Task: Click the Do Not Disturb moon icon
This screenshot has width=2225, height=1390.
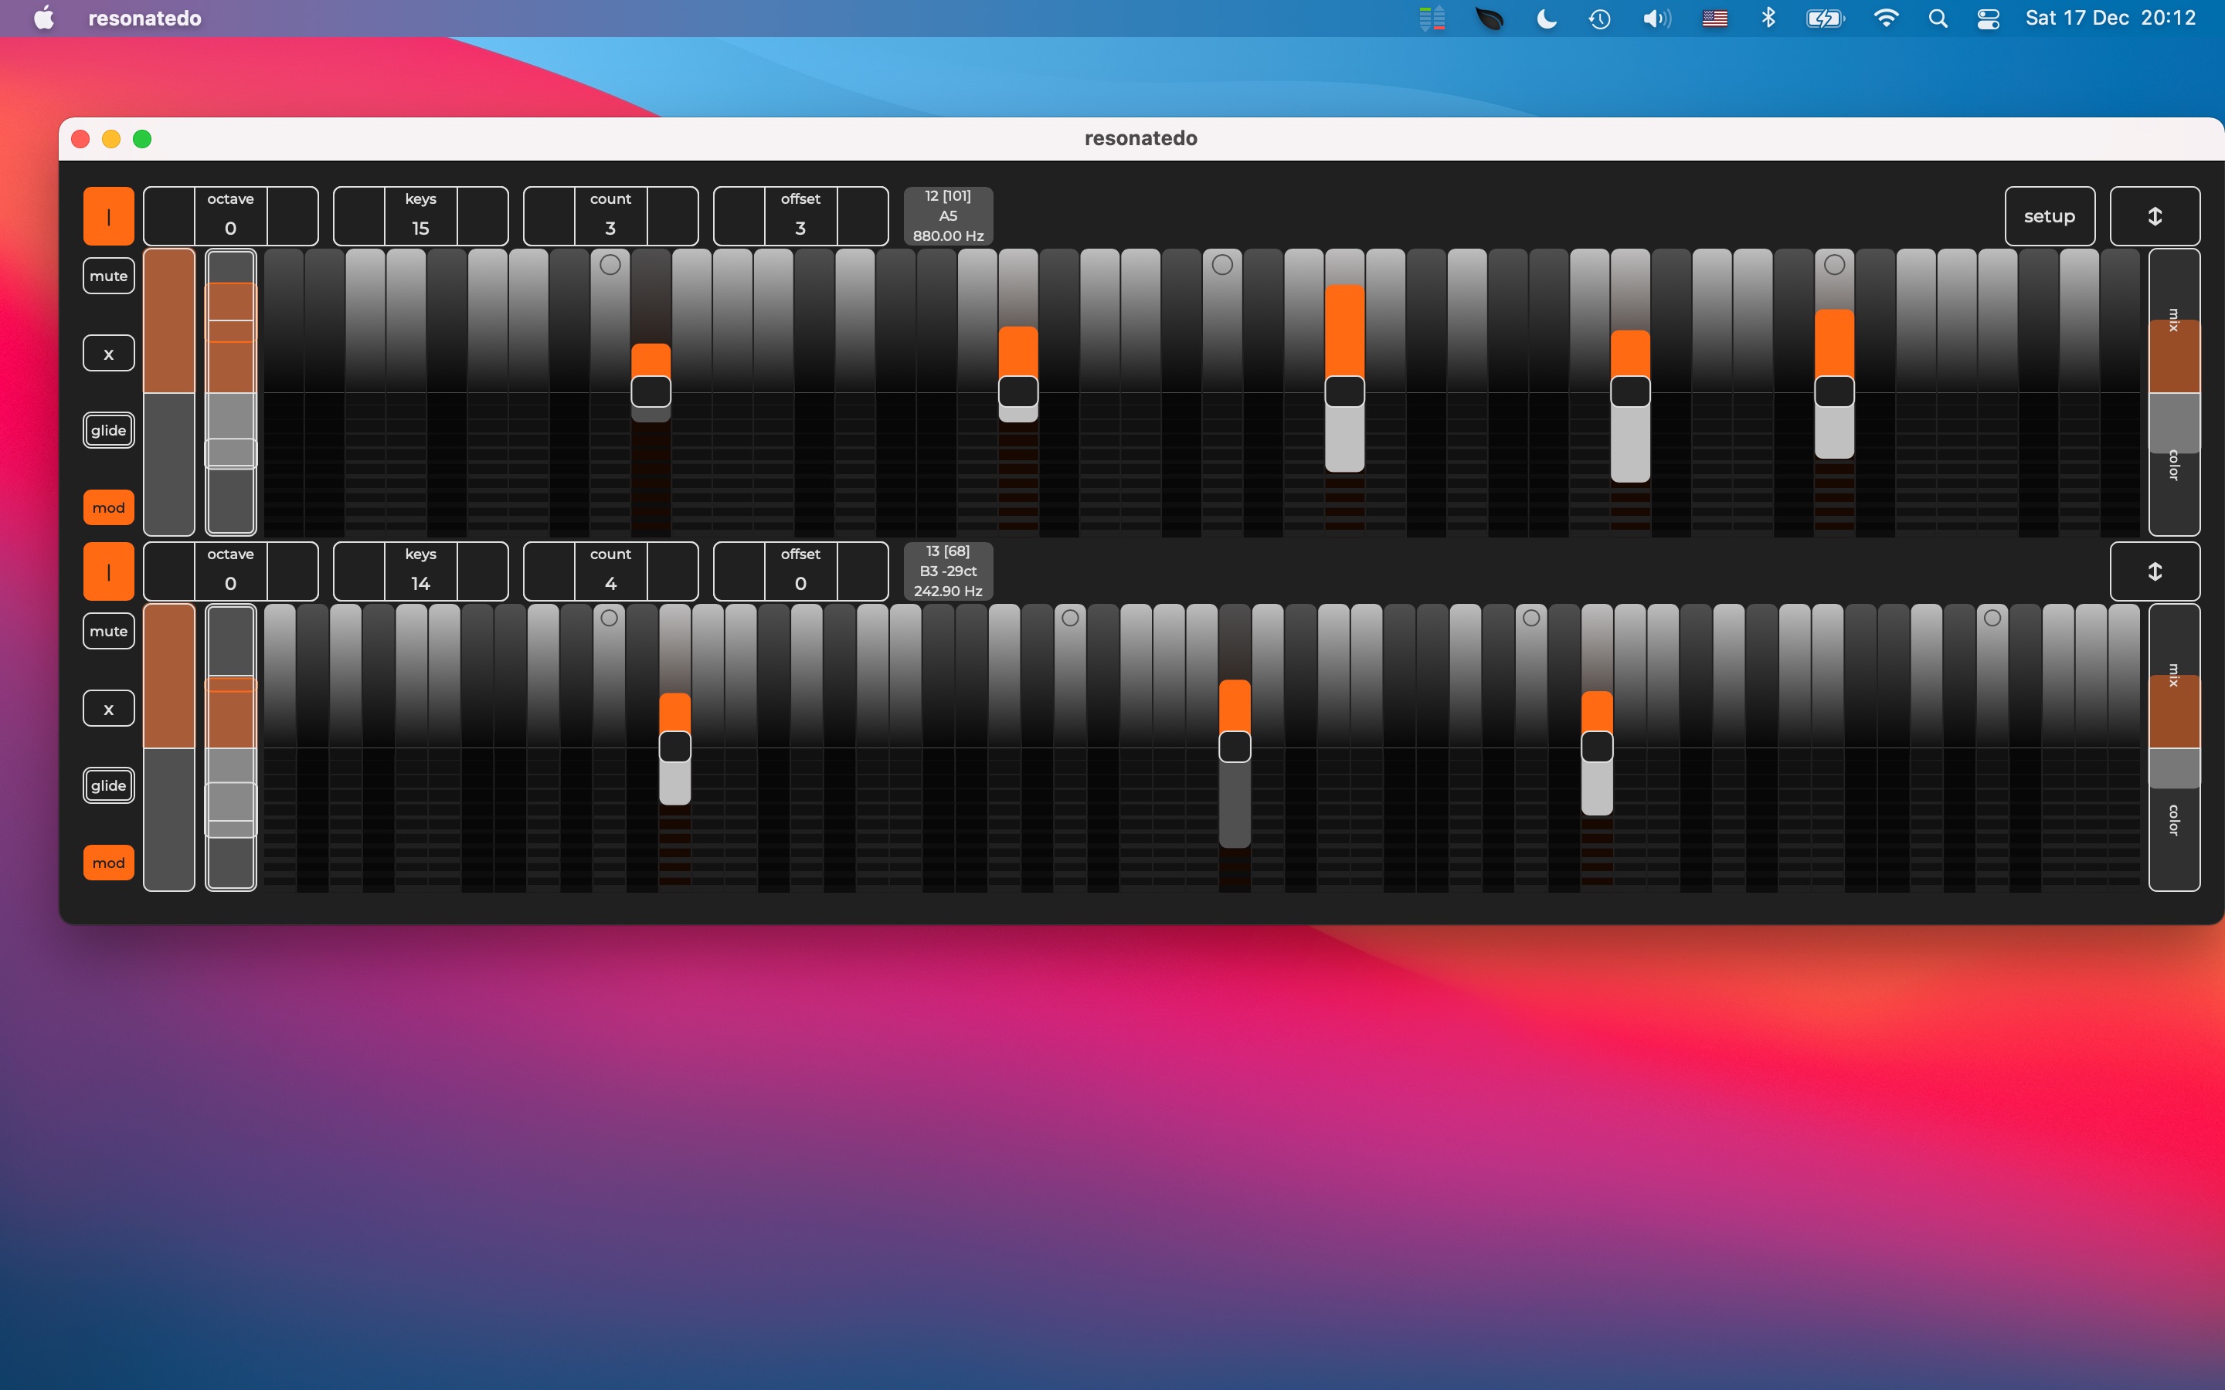Action: point(1547,19)
